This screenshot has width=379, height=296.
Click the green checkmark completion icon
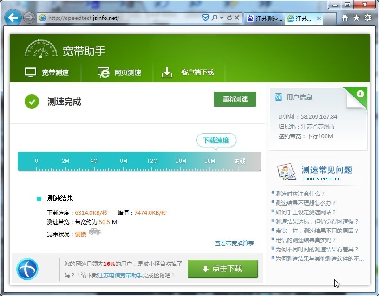pos(32,102)
